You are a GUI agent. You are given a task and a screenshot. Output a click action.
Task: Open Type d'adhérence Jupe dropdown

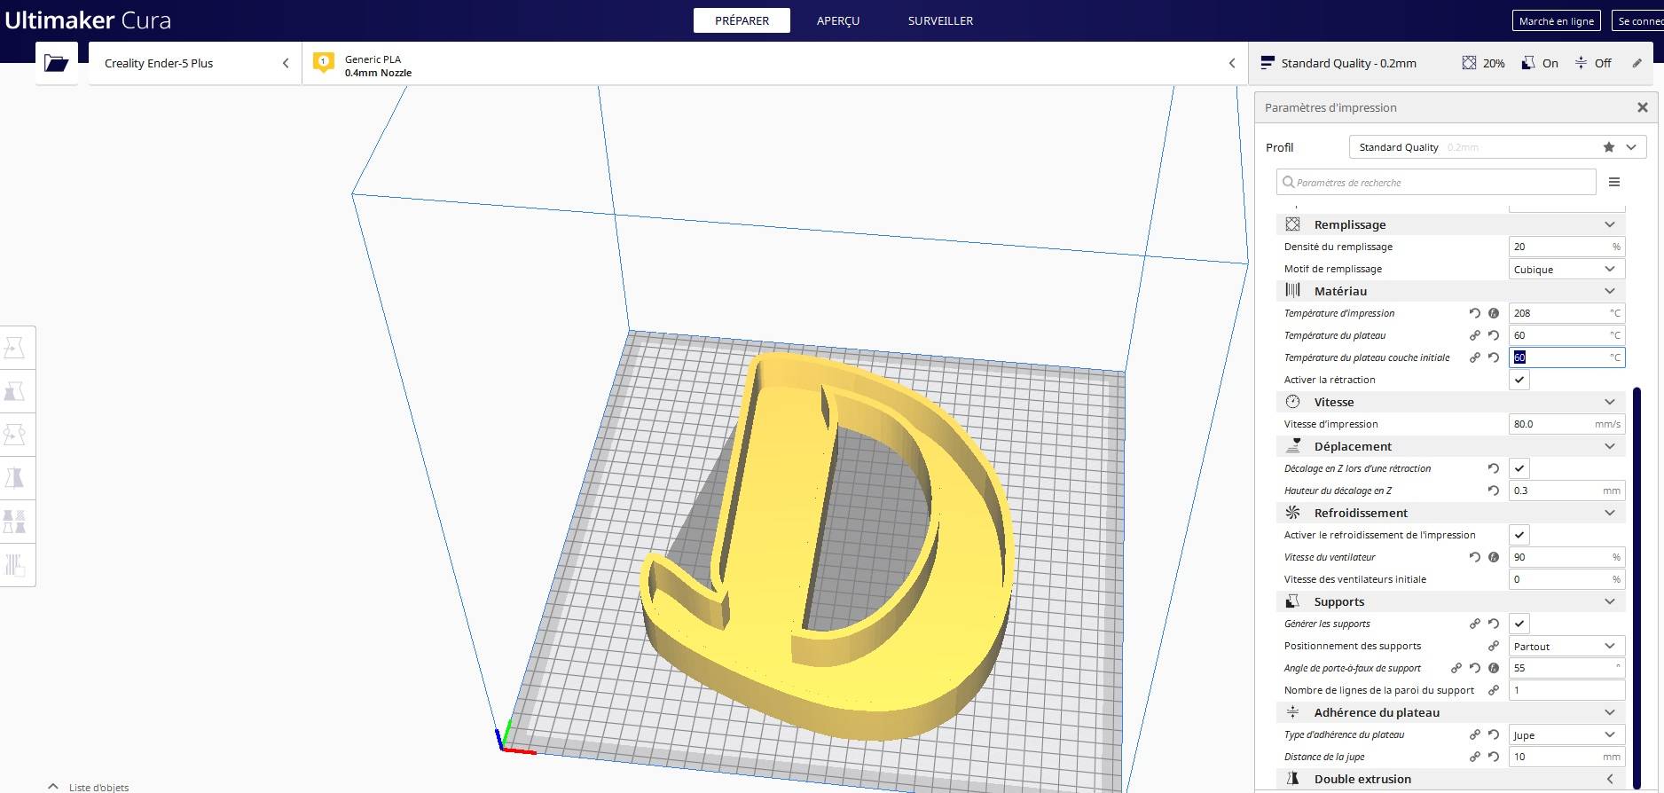point(1566,734)
